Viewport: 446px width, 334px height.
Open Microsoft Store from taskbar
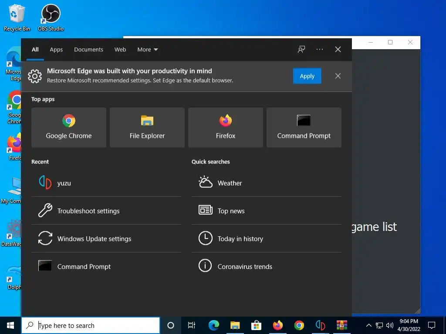[256, 325]
